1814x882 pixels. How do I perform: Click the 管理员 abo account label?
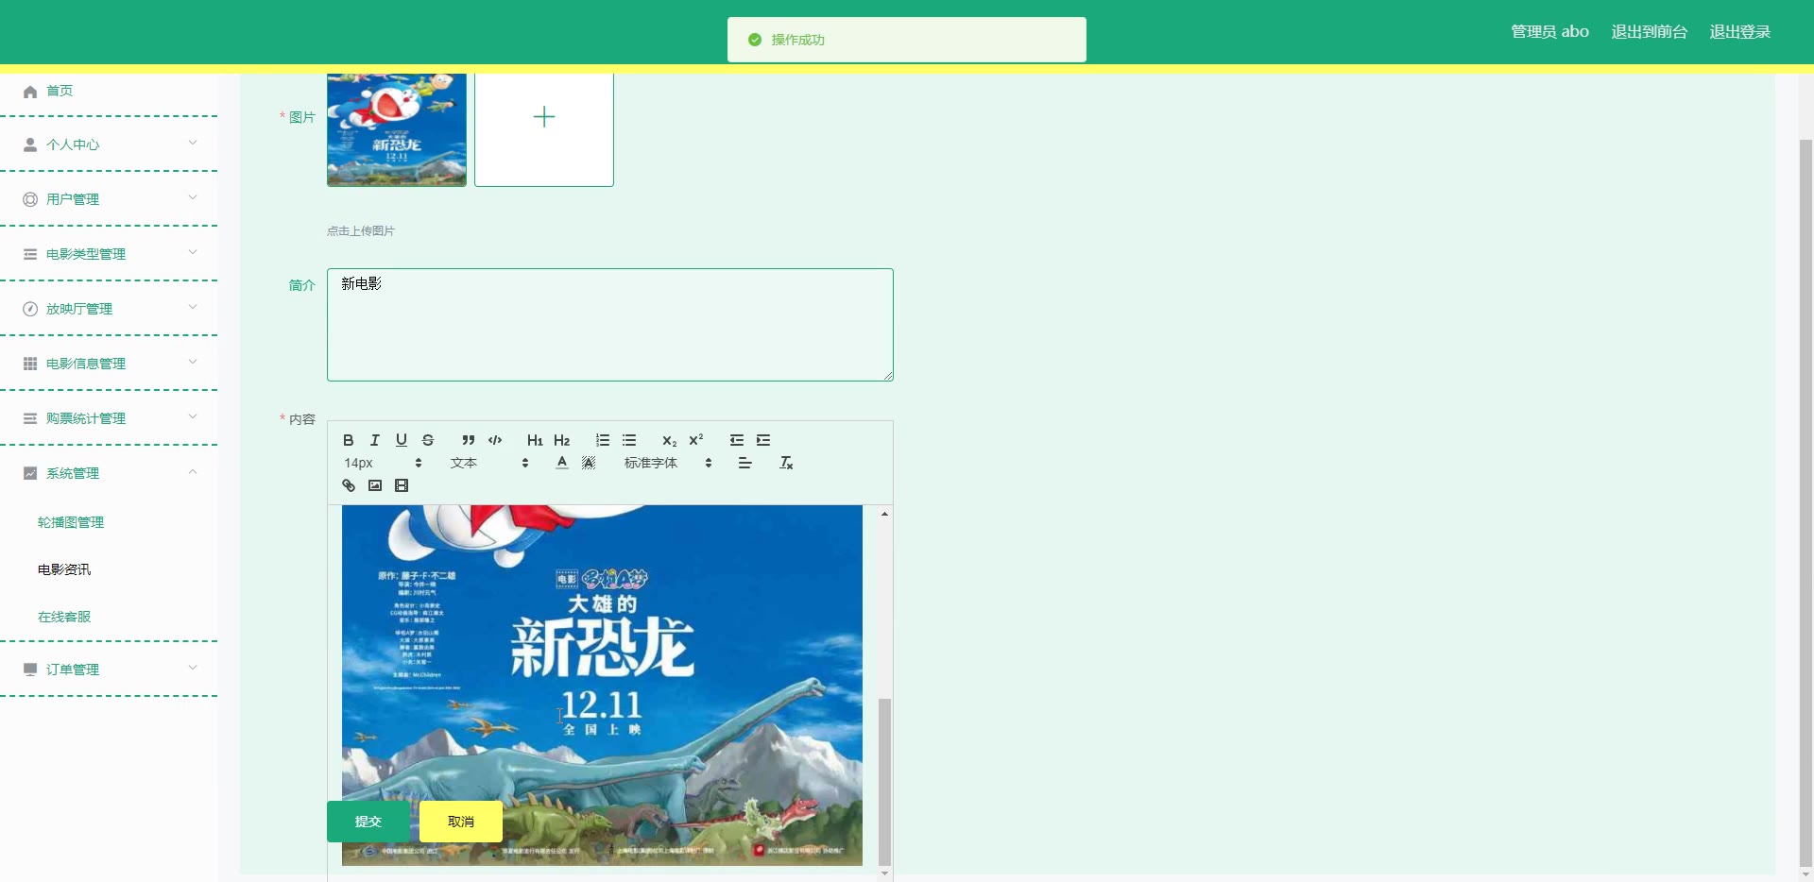tap(1549, 32)
